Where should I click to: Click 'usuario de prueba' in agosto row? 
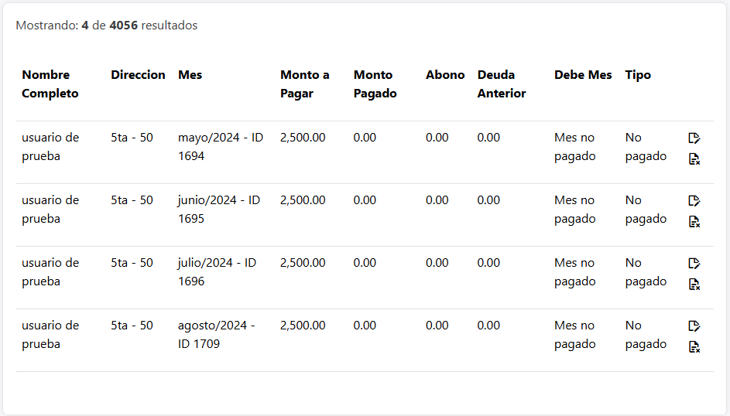[x=50, y=335]
